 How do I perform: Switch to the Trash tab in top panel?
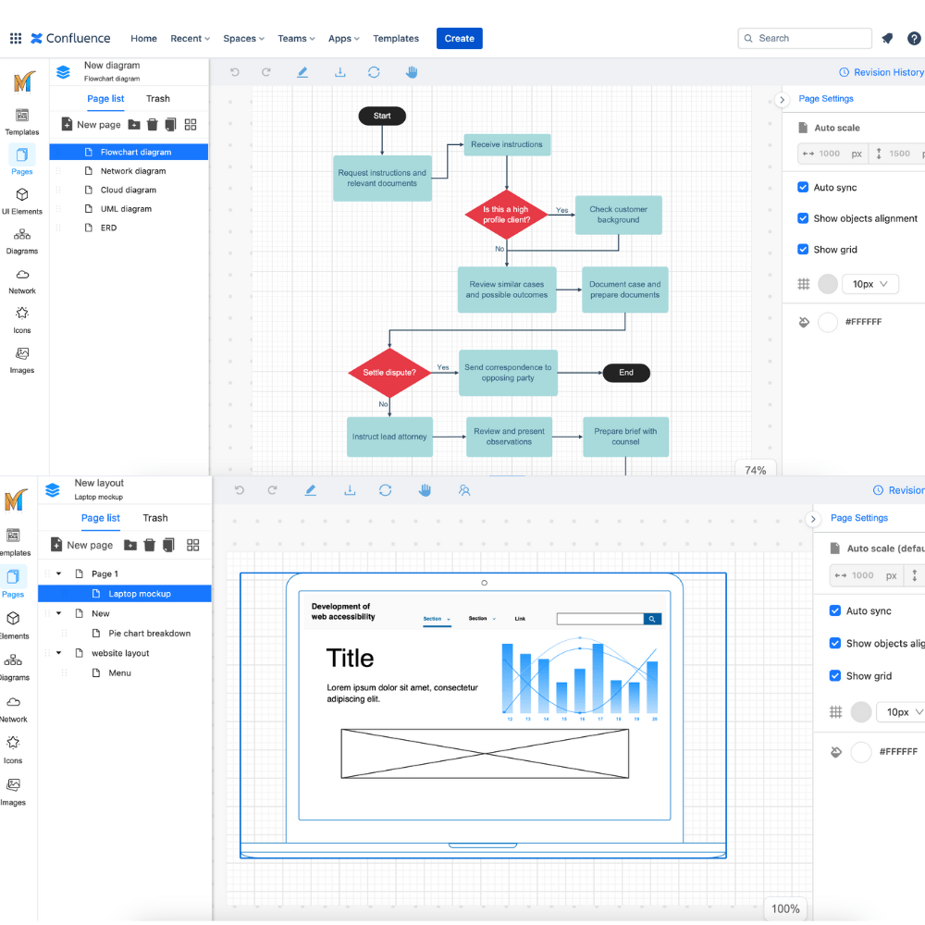click(157, 99)
